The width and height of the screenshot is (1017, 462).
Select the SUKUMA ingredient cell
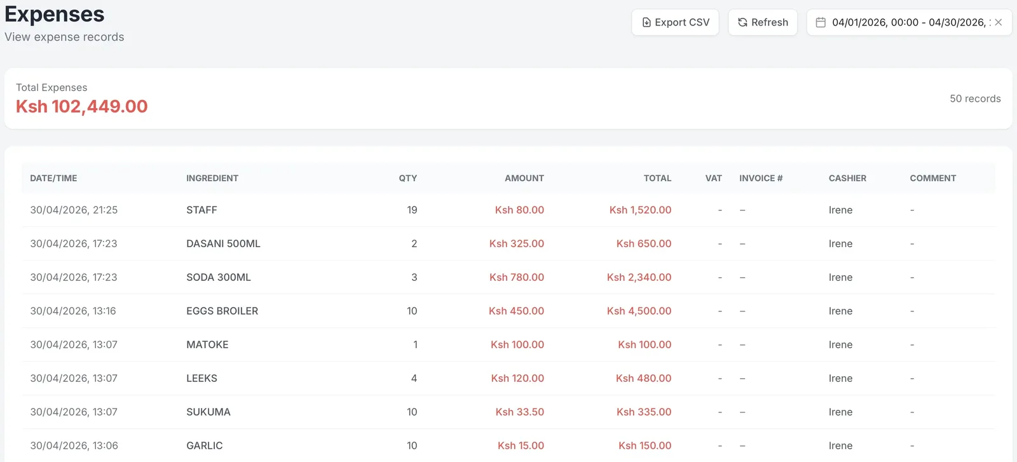click(x=208, y=412)
